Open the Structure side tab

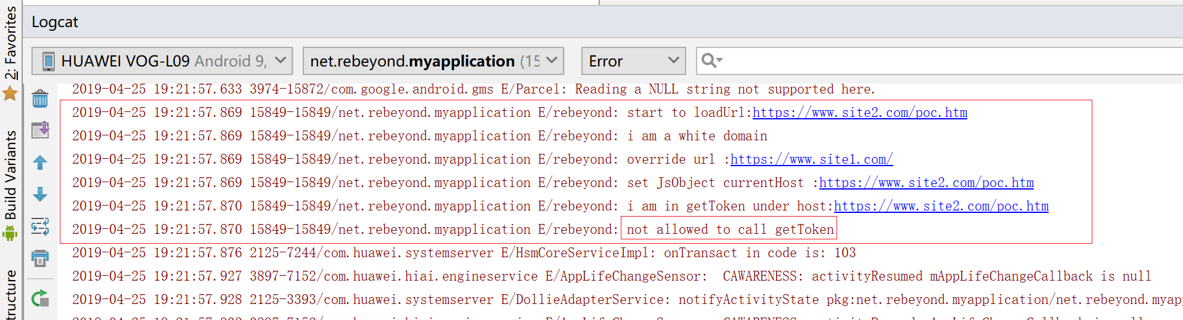coord(10,294)
